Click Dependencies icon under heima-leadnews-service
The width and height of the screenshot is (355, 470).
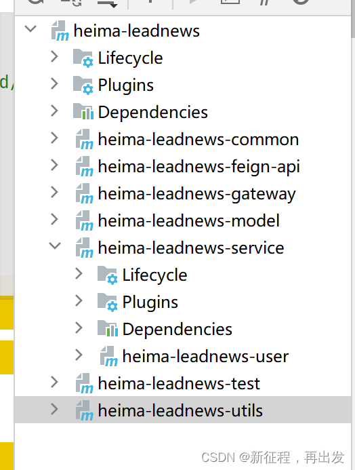click(107, 329)
